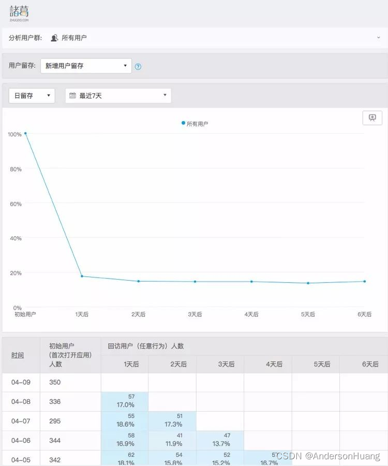
Task: Click the 3天后 table column header
Action: [220, 364]
